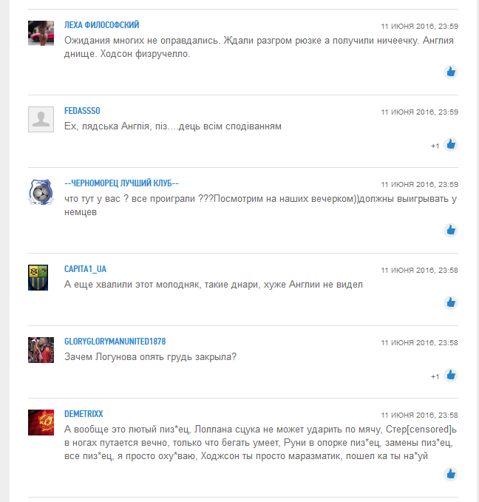The height and width of the screenshot is (502, 479).
Task: Thumbs-up DEMETRIXX's comment
Action: point(450,474)
